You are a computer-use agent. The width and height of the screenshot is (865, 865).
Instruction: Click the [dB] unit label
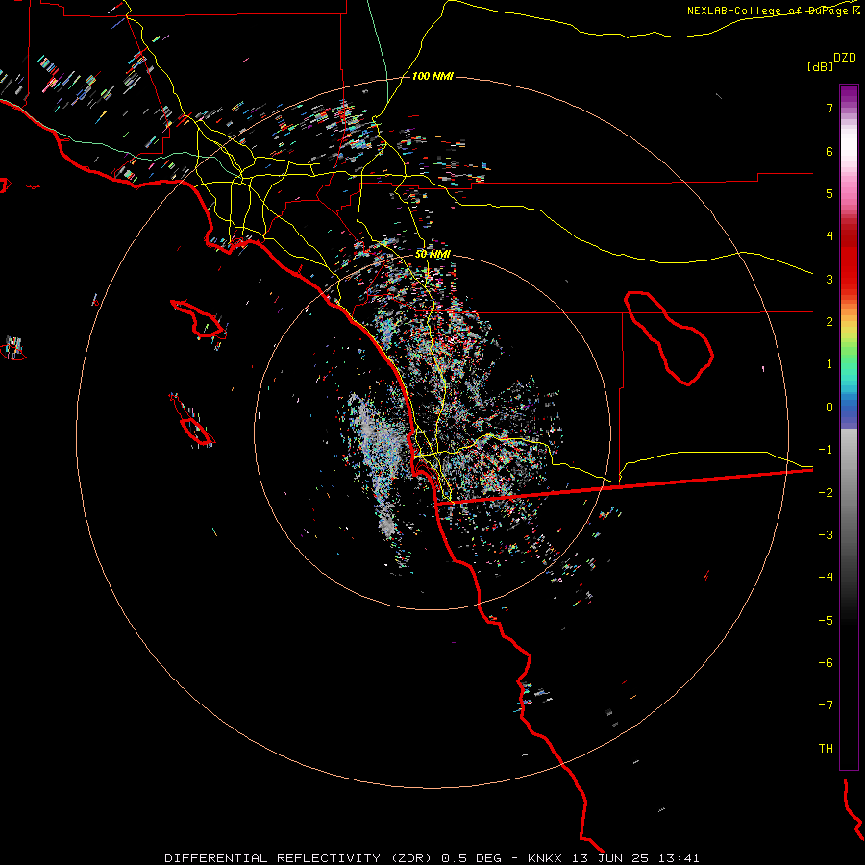pos(821,66)
